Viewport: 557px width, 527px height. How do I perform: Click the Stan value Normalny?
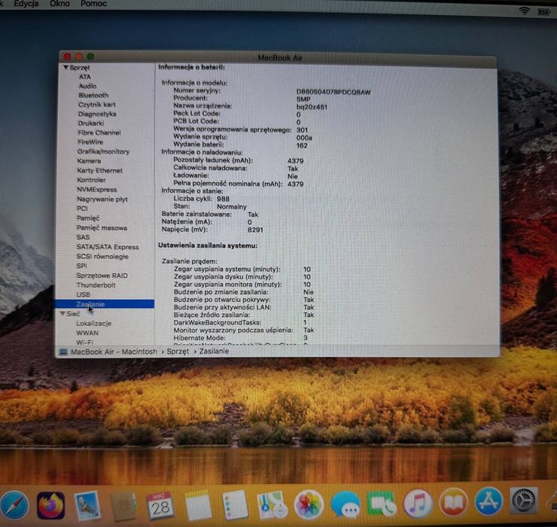[x=232, y=206]
